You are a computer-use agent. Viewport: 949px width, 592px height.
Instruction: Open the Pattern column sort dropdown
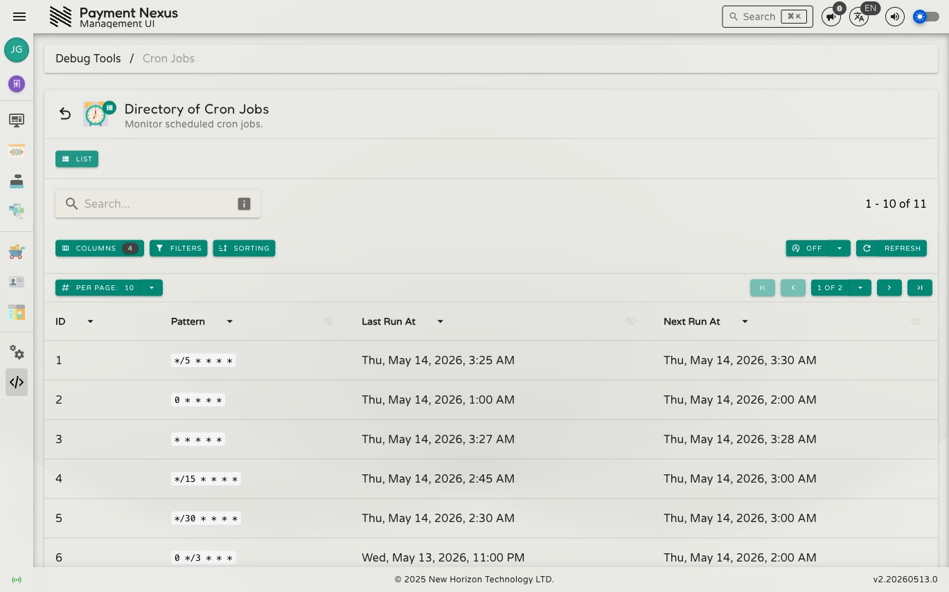coord(230,321)
